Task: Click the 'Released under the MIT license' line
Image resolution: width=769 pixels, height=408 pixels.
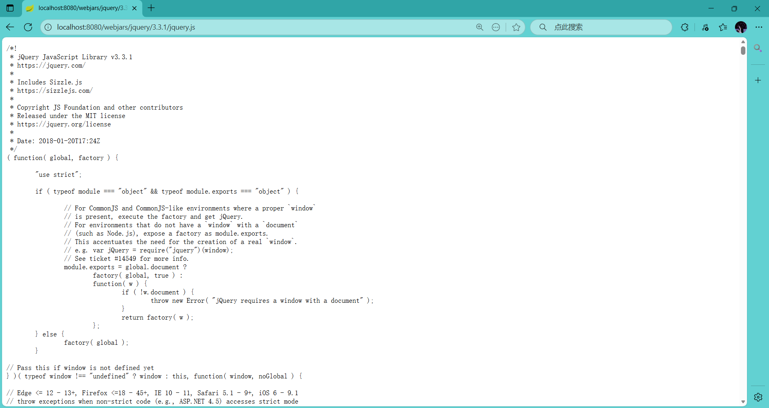Action: (x=71, y=116)
